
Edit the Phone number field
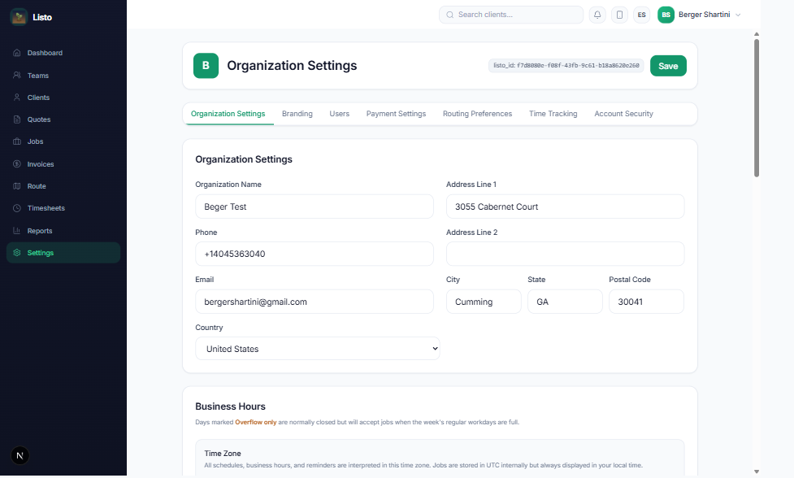(x=315, y=254)
